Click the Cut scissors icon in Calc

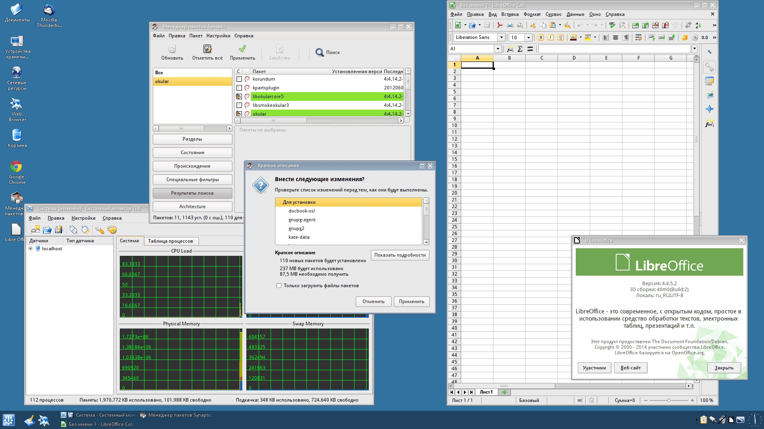pos(533,25)
